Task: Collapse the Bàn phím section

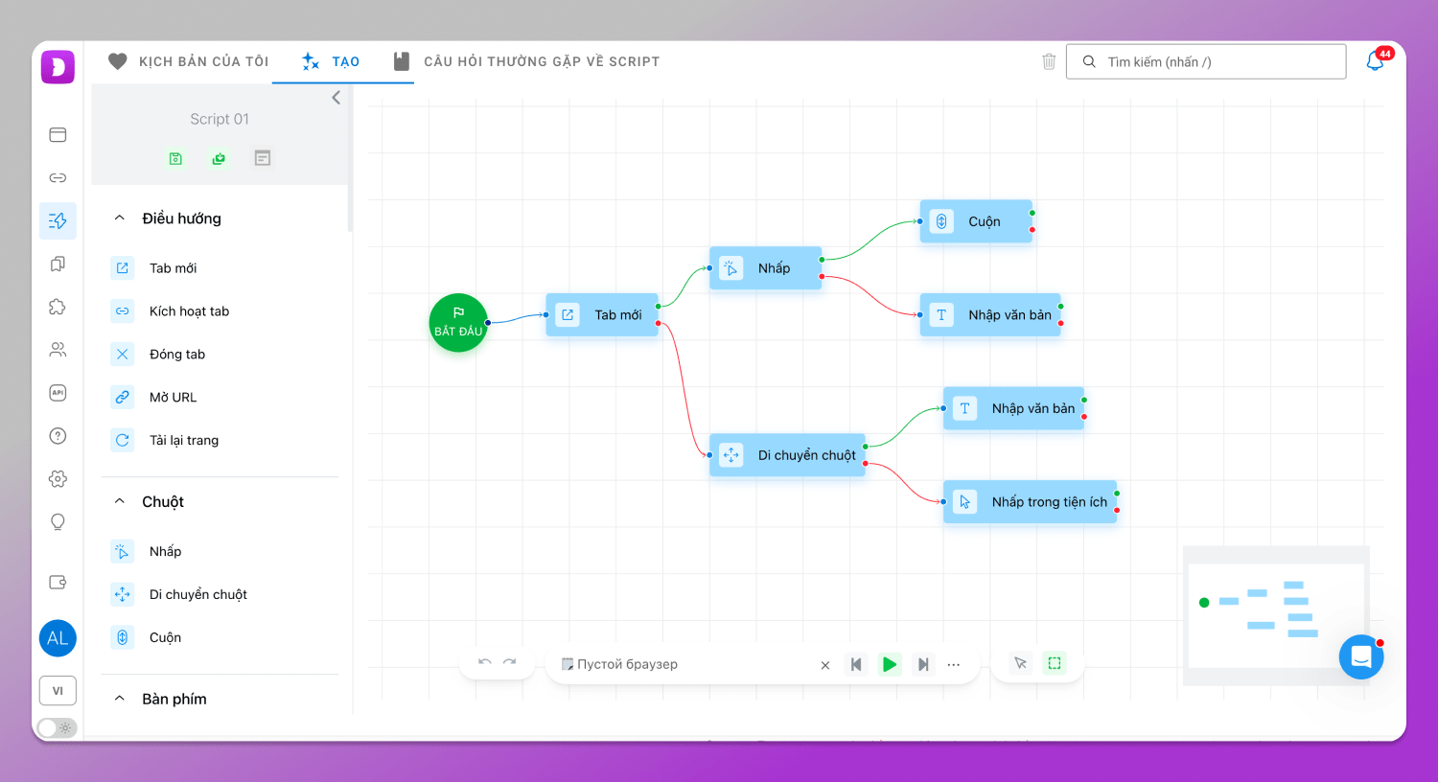Action: tap(120, 699)
